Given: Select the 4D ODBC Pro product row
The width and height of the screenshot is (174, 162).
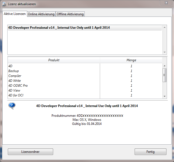Looking at the screenshot, I should pos(85,86).
